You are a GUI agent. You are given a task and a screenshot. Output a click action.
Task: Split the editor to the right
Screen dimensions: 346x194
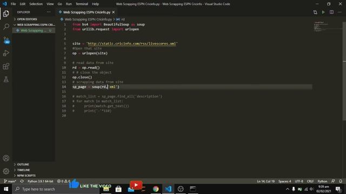click(331, 12)
